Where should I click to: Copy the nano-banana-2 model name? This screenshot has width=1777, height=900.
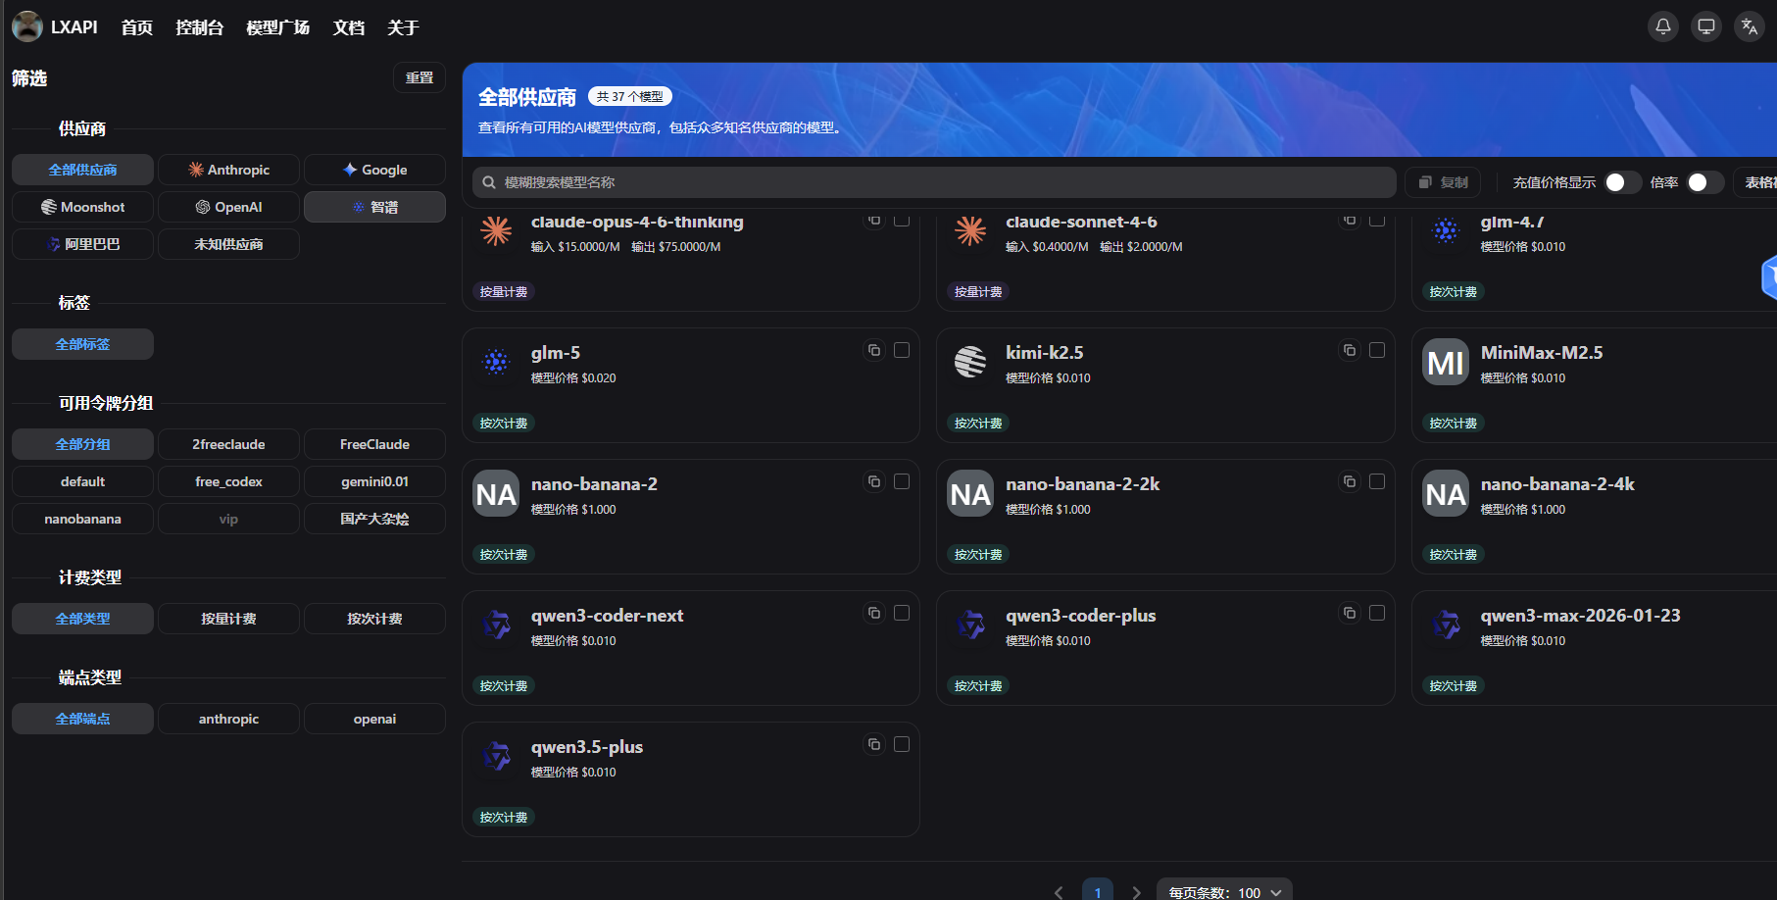tap(874, 481)
